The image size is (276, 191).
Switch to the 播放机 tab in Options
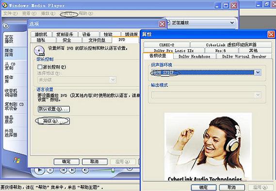pyautogui.click(x=41, y=34)
